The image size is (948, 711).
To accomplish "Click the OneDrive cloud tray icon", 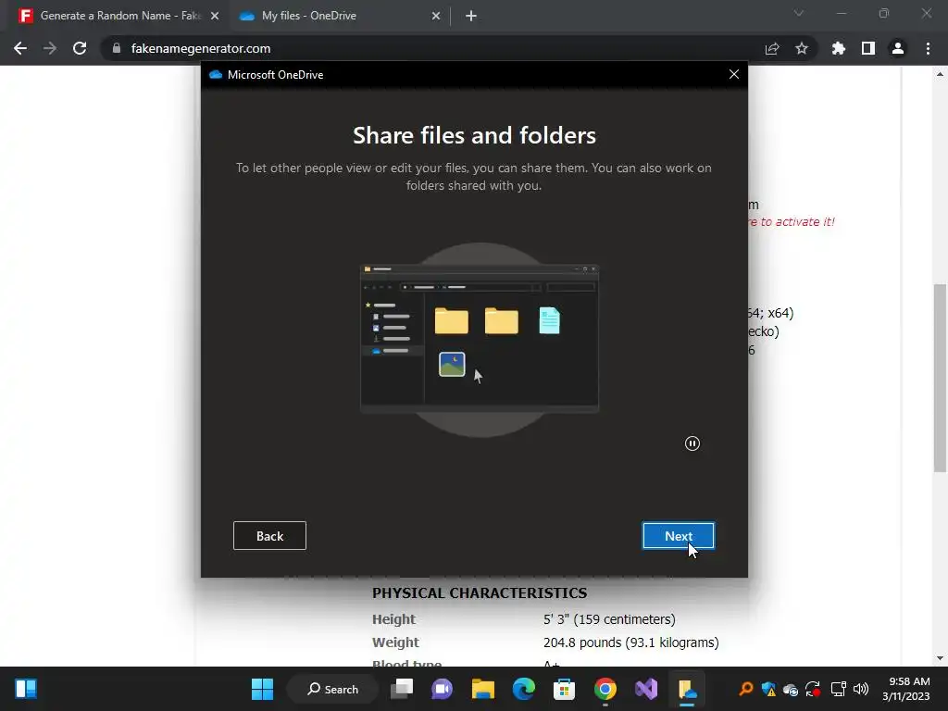I will [791, 689].
